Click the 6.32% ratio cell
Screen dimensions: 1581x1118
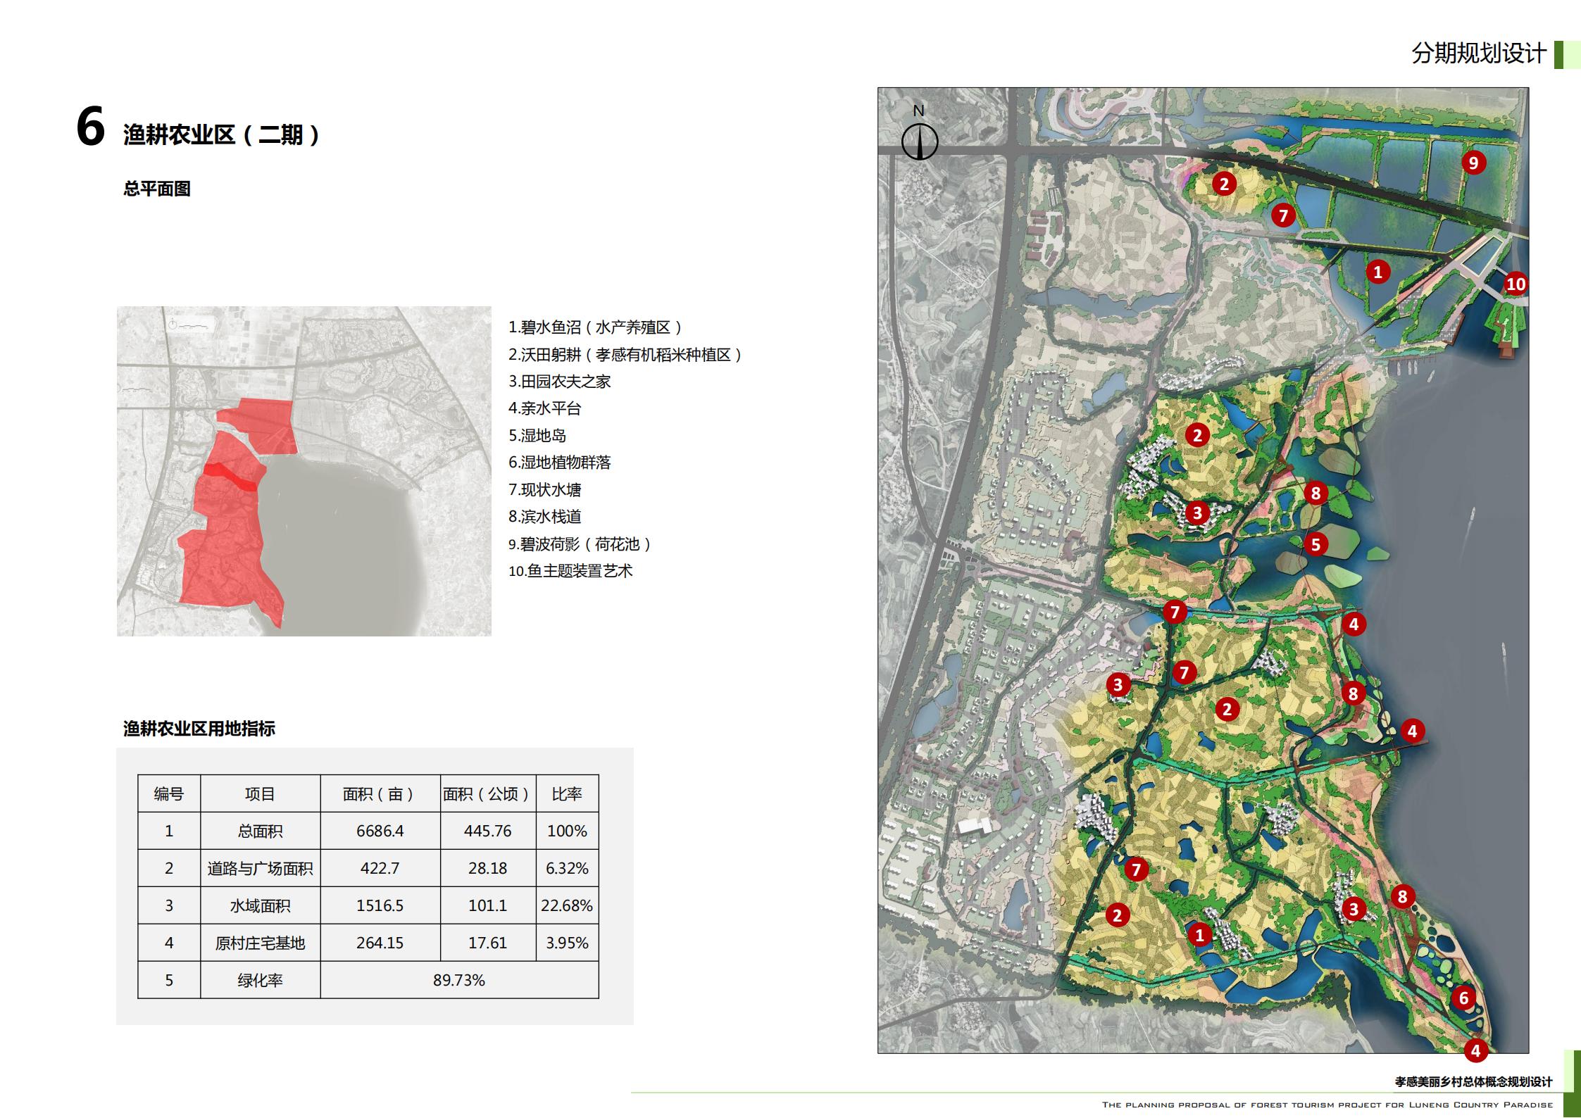click(567, 869)
